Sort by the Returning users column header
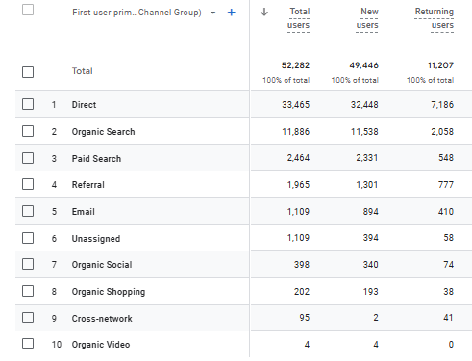This screenshot has width=472, height=361. [435, 18]
